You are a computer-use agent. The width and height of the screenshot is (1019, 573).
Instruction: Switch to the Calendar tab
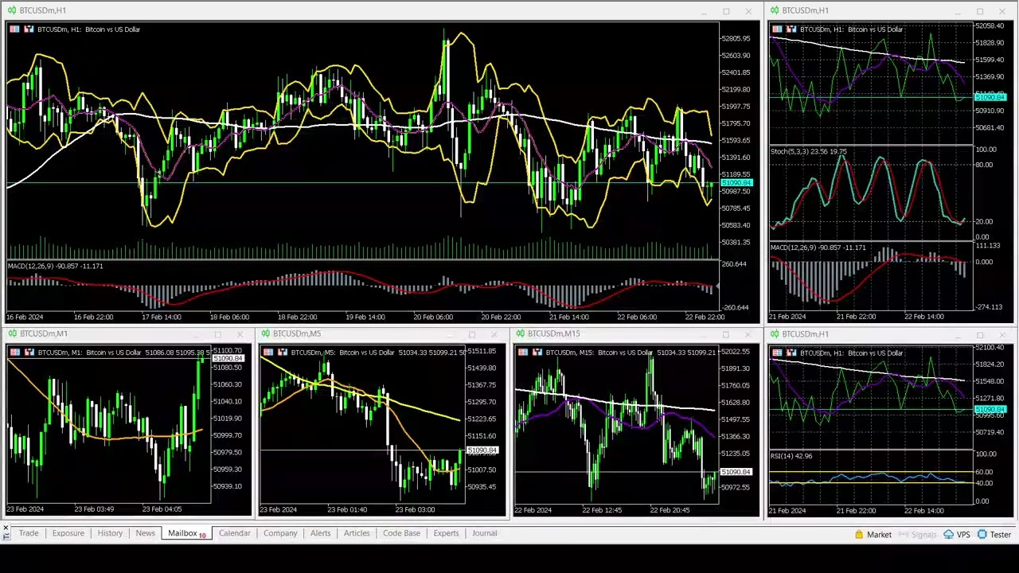(235, 533)
